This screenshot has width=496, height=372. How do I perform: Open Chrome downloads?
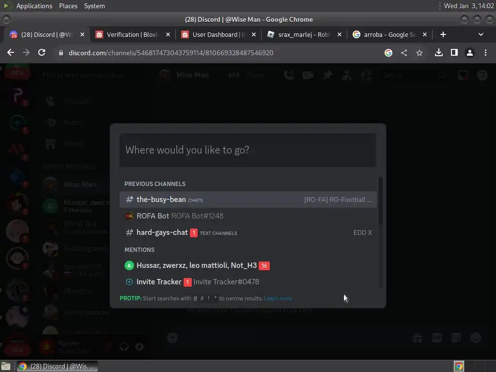click(439, 53)
